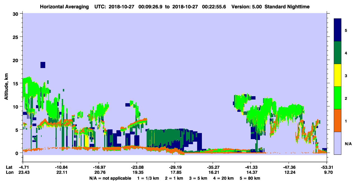Click the altitude tick label 10
This screenshot has height=186, width=363.
[16, 107]
